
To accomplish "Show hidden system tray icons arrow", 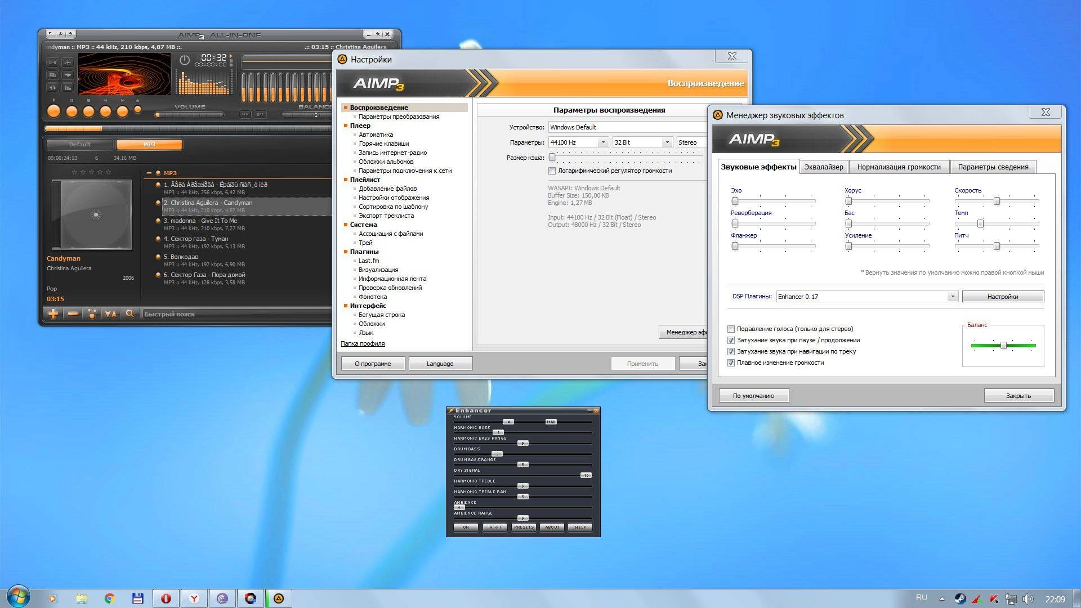I will (x=941, y=598).
